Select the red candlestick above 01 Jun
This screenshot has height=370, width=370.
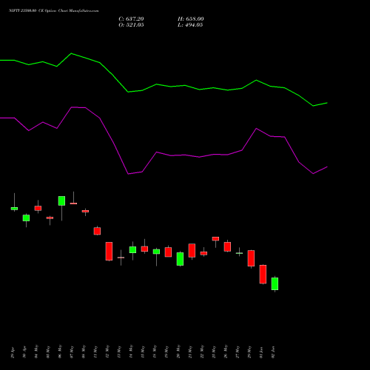263,275
